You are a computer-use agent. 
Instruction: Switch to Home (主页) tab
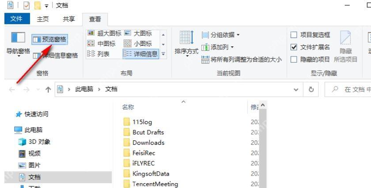click(x=42, y=19)
